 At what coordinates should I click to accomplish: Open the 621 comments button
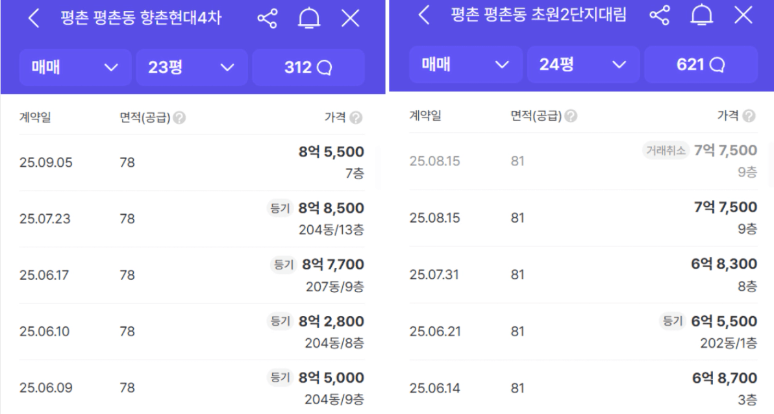coord(701,64)
